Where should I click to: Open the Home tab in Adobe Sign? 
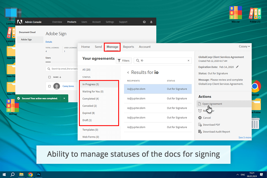point(85,47)
